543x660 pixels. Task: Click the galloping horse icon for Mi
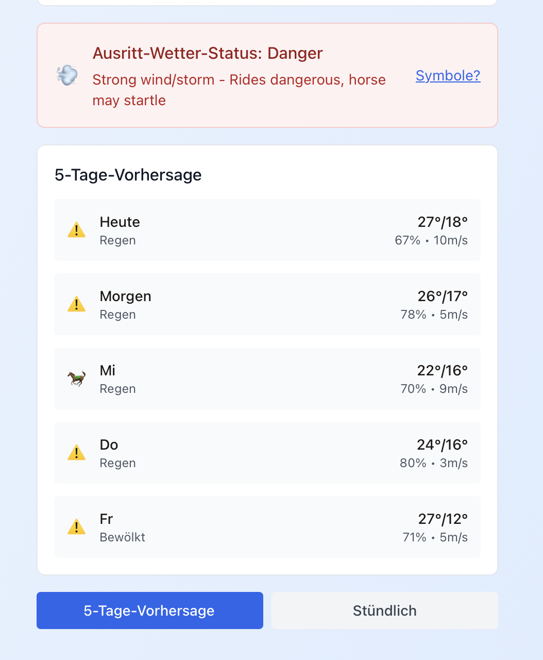pyautogui.click(x=77, y=378)
